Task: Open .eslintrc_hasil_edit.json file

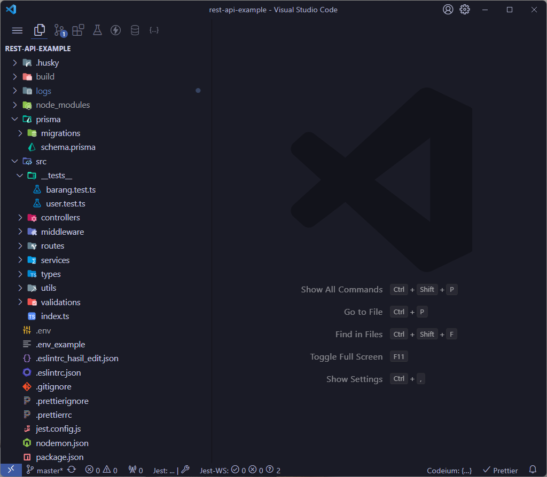Action: 106,358
